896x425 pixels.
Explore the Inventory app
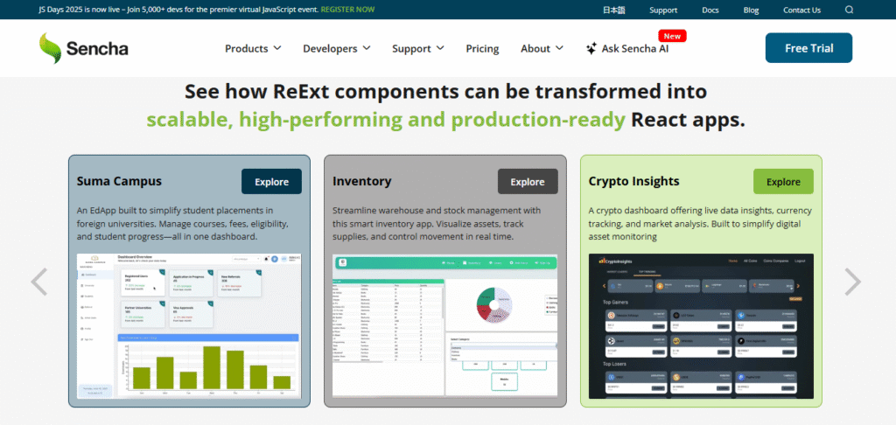pyautogui.click(x=528, y=182)
